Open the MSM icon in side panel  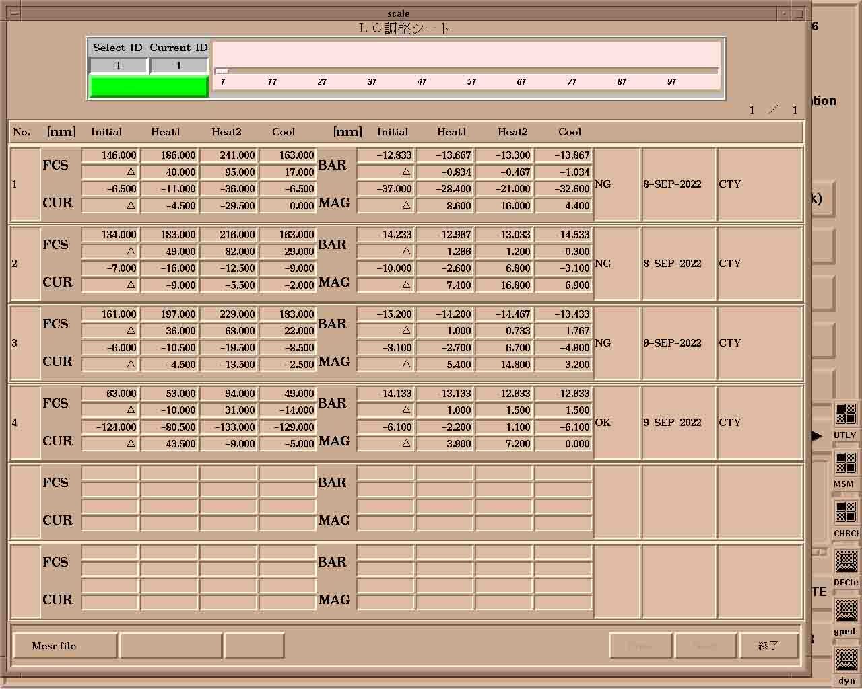(846, 464)
